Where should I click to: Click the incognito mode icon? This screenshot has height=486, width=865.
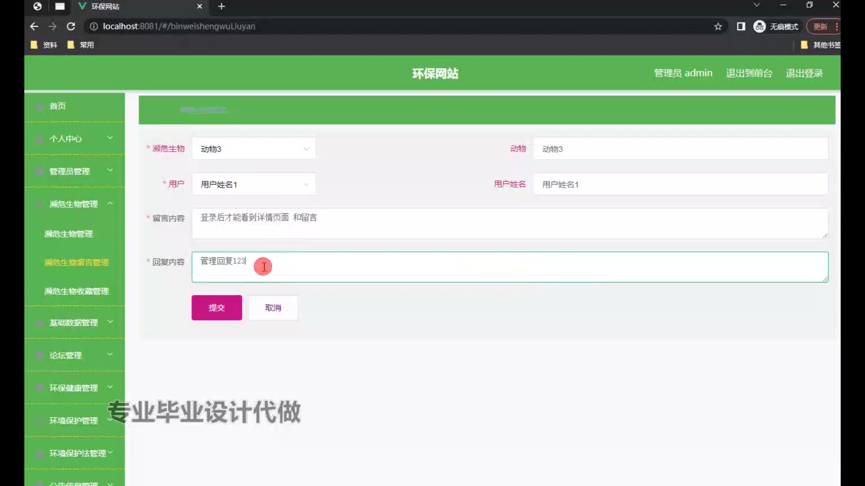(760, 27)
